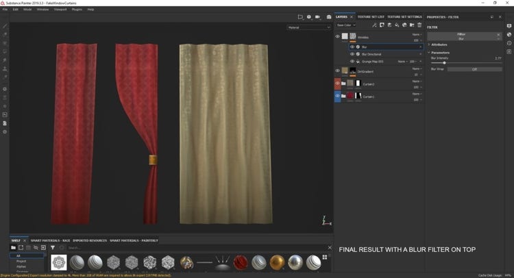Click the add folder icon in Layers panel
Image resolution: width=514 pixels, height=278 pixels.
coord(412,25)
